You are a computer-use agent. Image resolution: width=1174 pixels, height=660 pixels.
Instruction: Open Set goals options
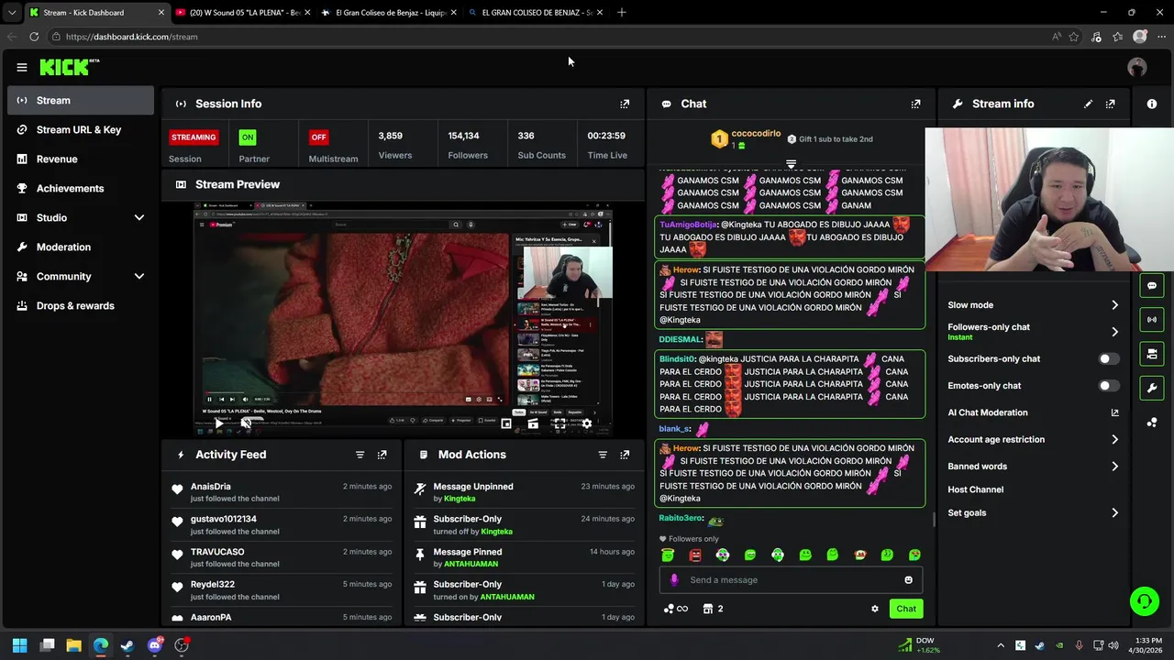pyautogui.click(x=1033, y=513)
